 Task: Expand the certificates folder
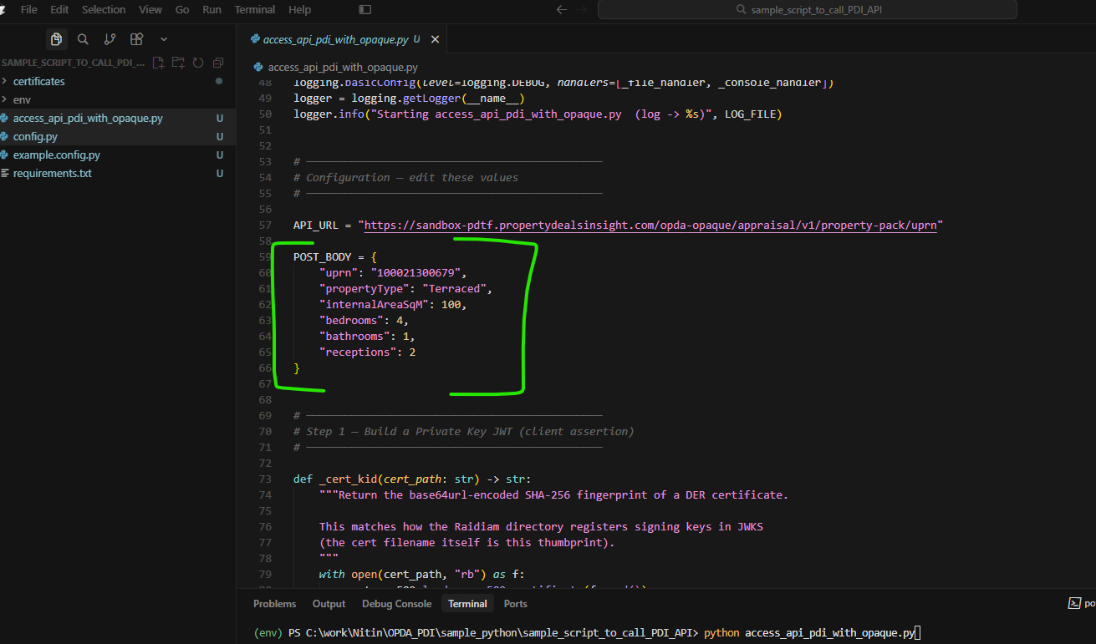[x=118, y=81]
